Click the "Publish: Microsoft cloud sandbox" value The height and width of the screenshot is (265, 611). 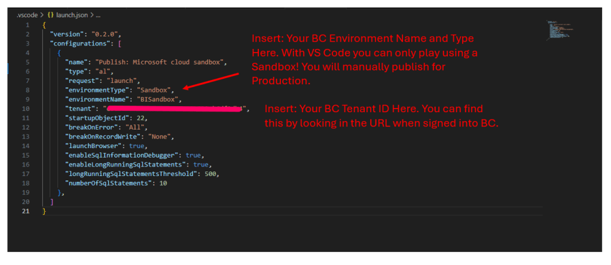(x=159, y=62)
